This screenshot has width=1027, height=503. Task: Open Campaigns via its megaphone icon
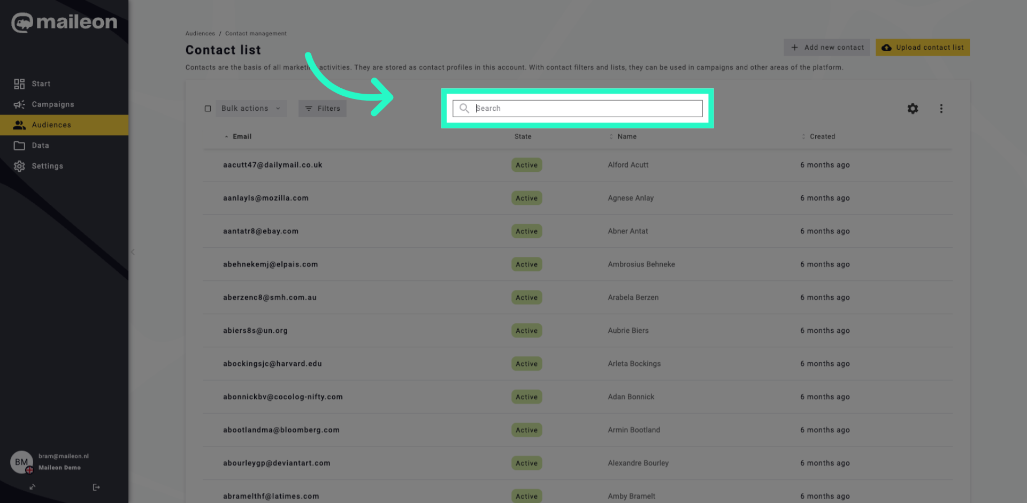tap(19, 104)
